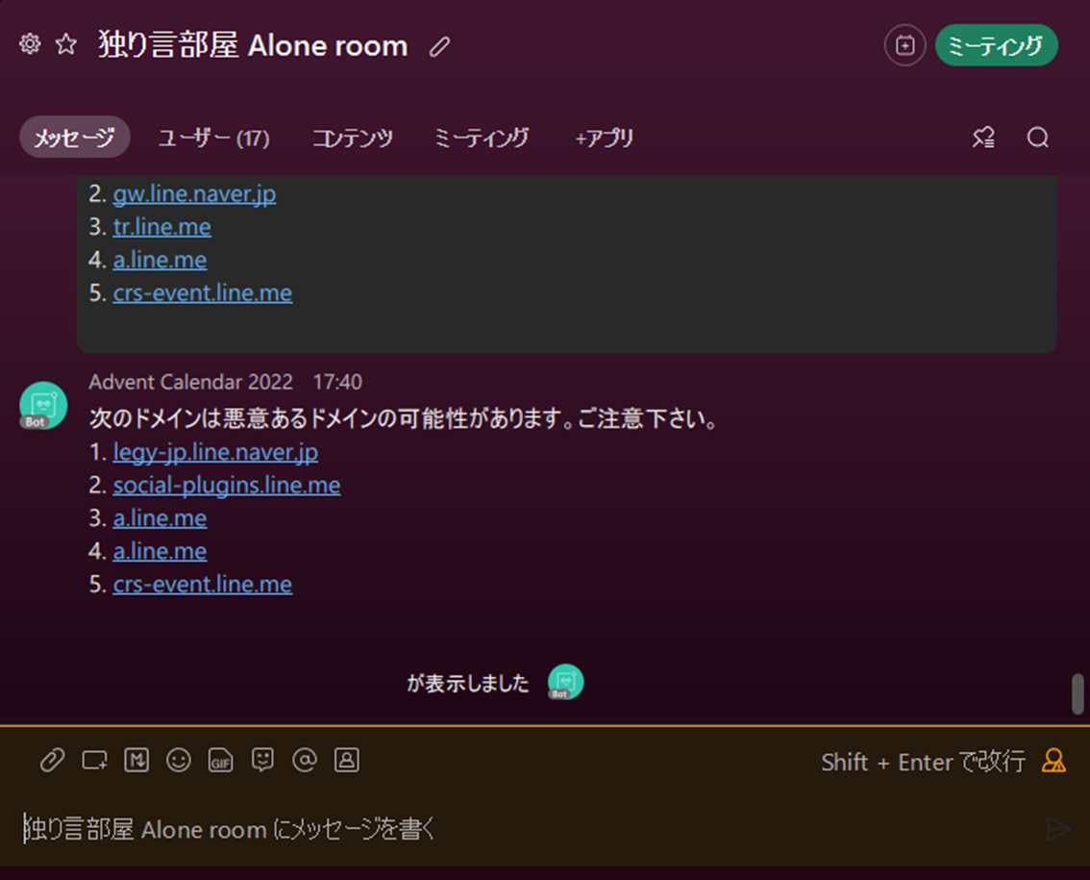Open search in this space

tap(1037, 138)
